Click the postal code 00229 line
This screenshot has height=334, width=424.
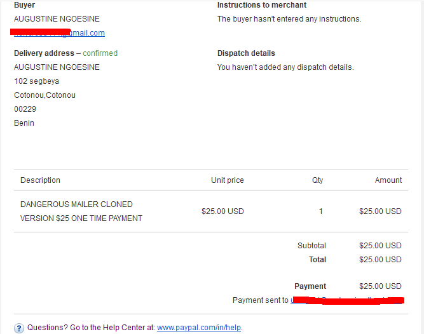(x=25, y=109)
